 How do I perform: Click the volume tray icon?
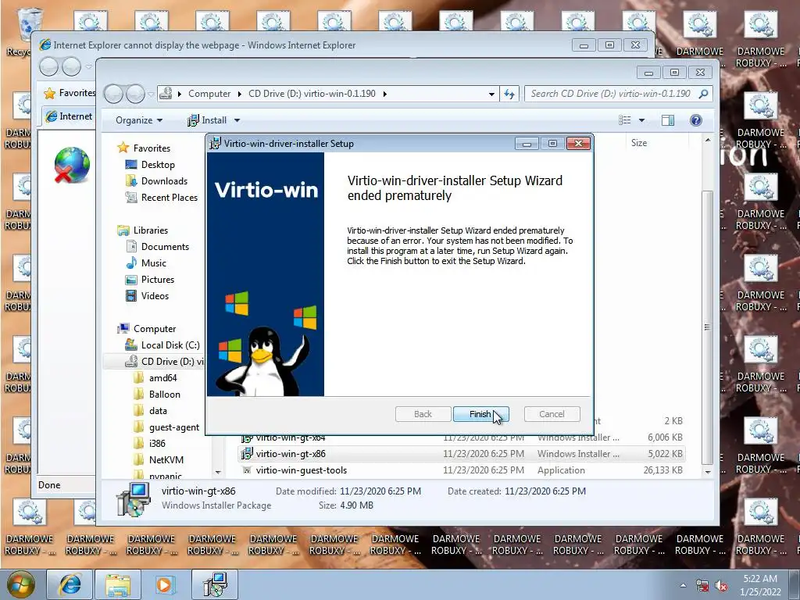point(721,586)
